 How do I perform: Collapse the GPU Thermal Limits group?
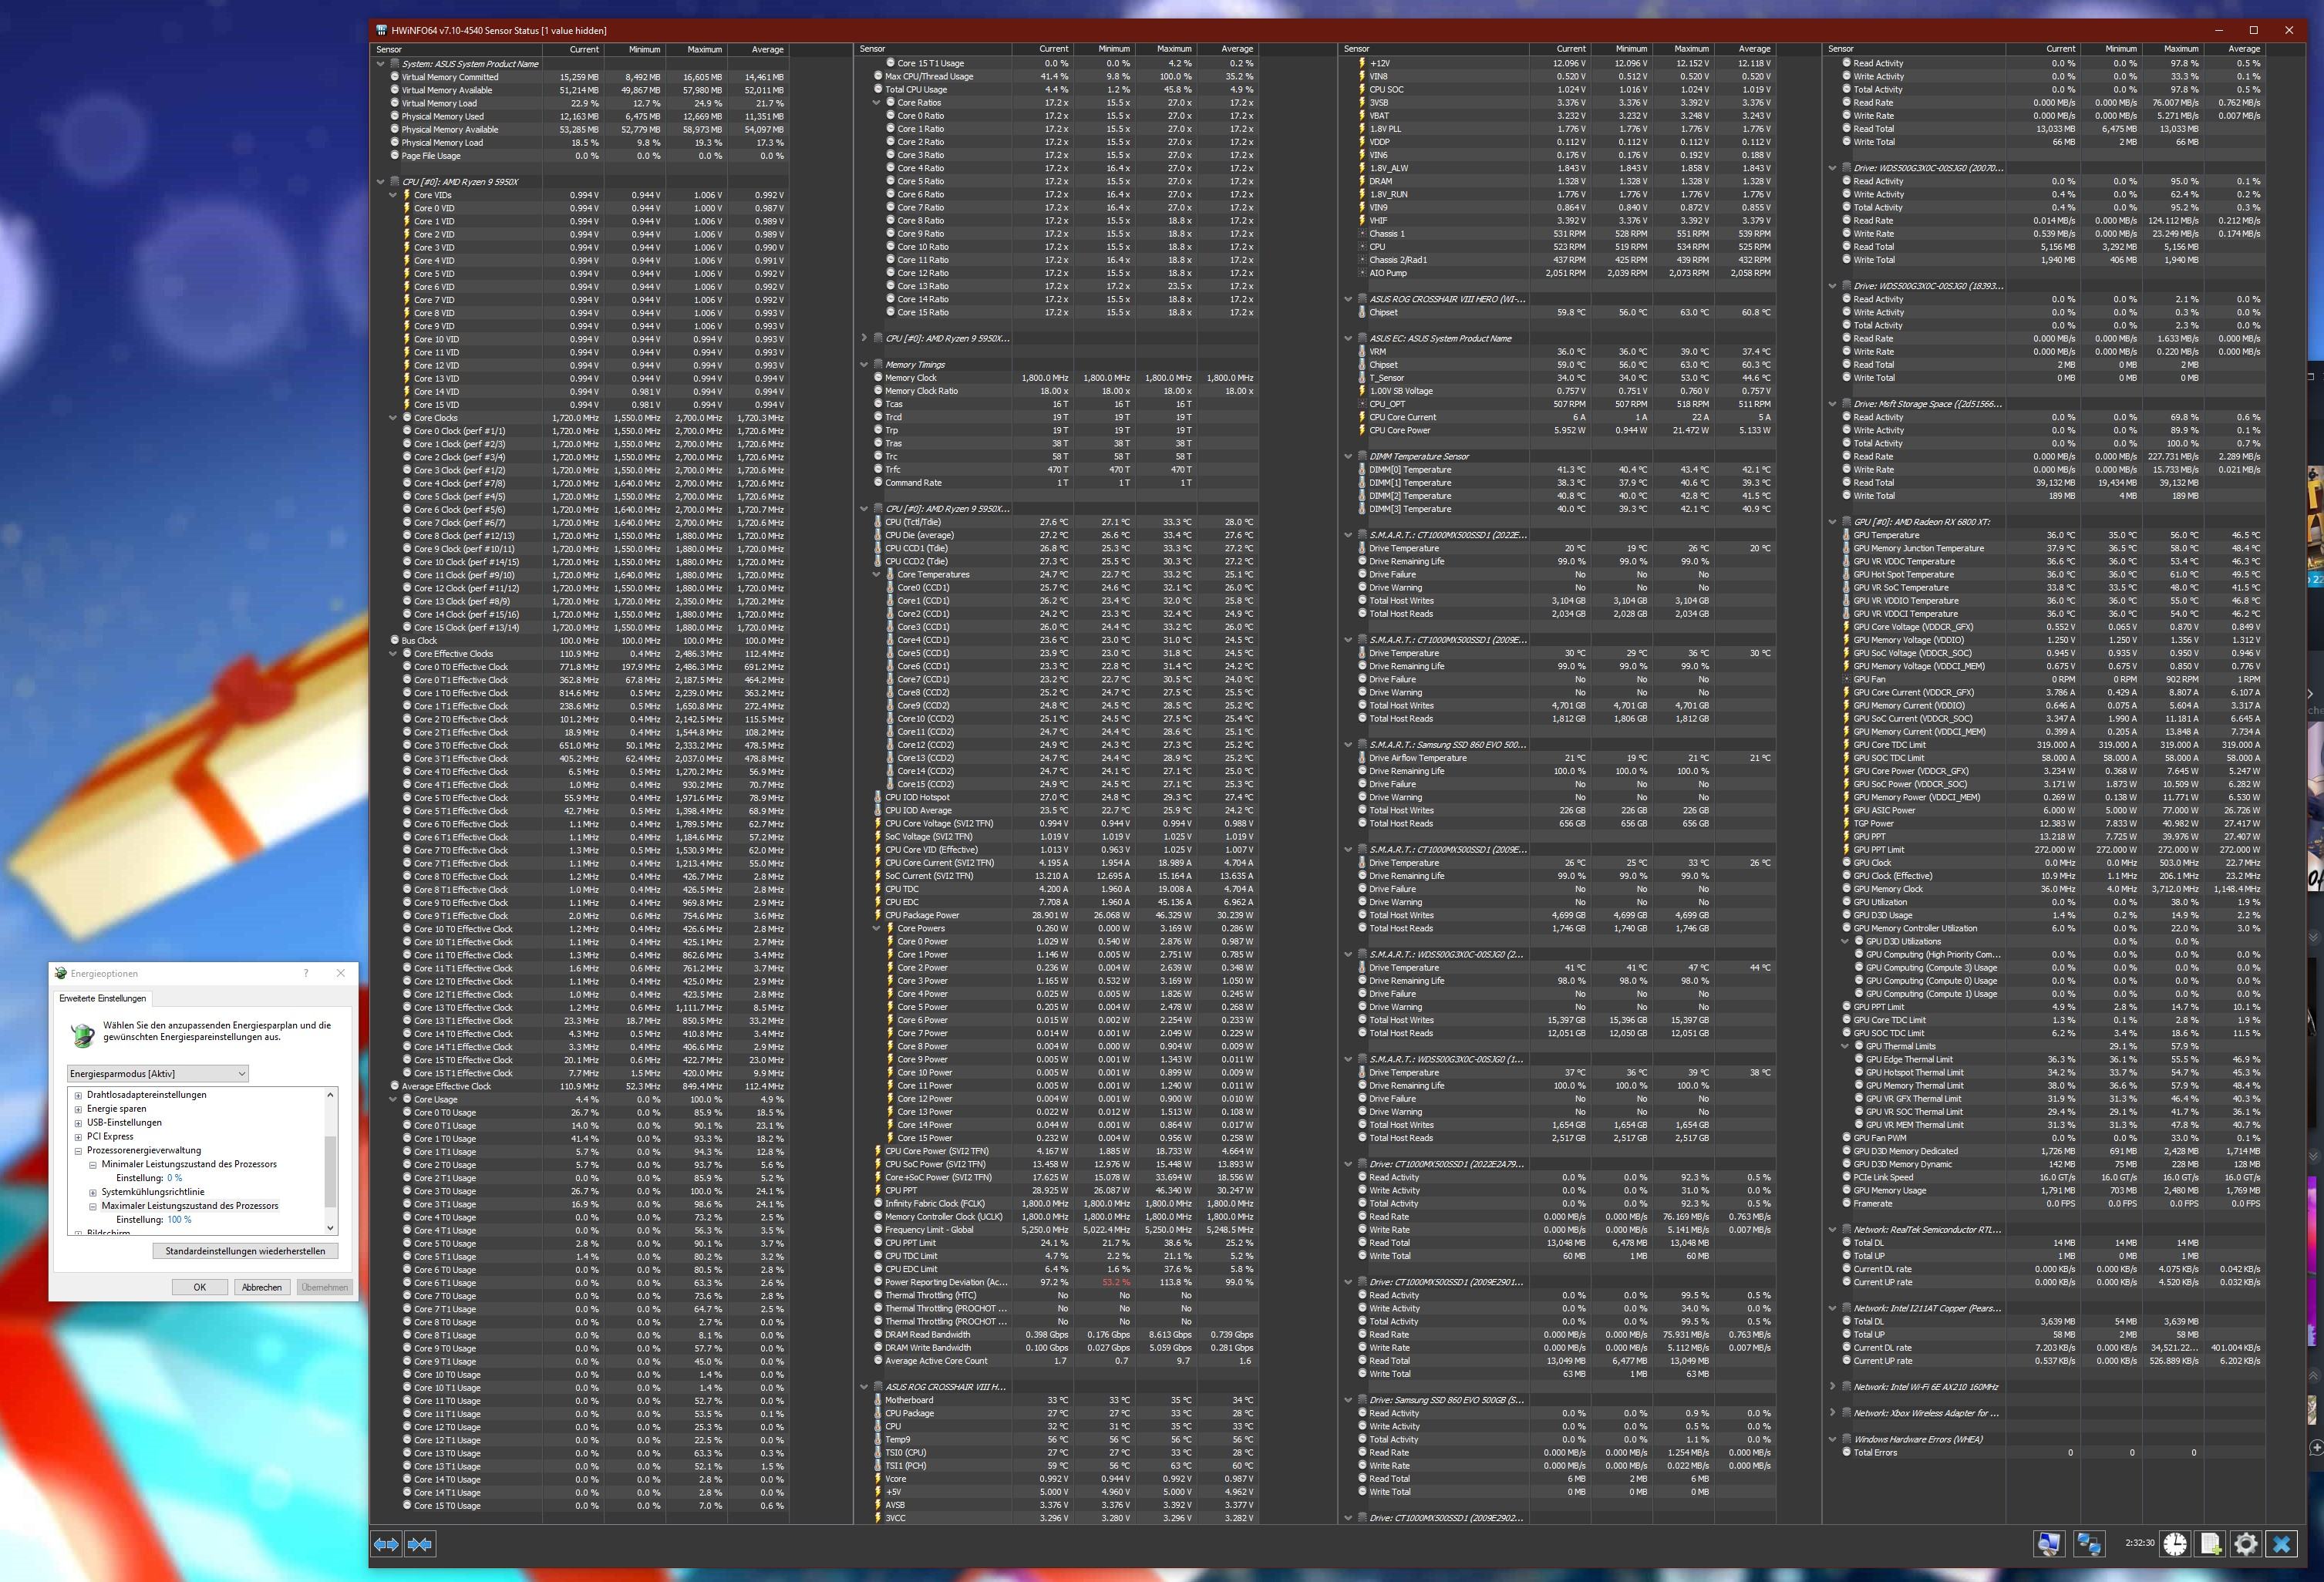tap(1845, 1046)
